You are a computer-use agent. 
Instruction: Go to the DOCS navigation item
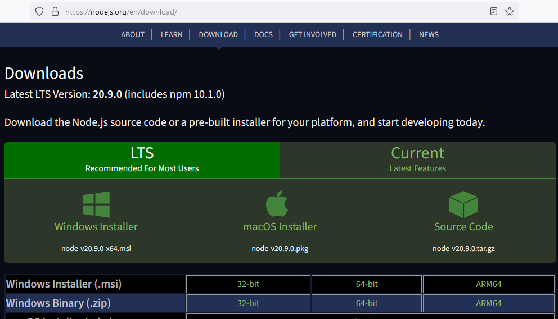[x=263, y=35]
